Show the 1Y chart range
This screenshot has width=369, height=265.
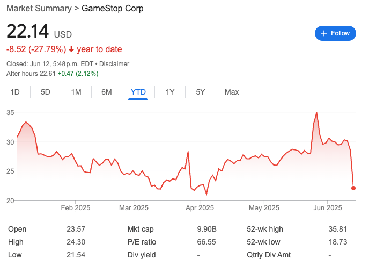170,92
